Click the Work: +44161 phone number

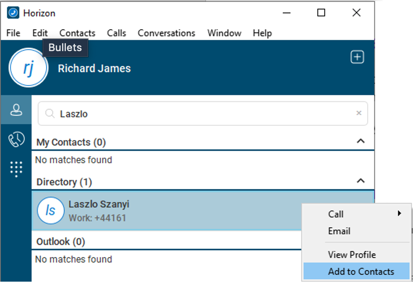98,218
